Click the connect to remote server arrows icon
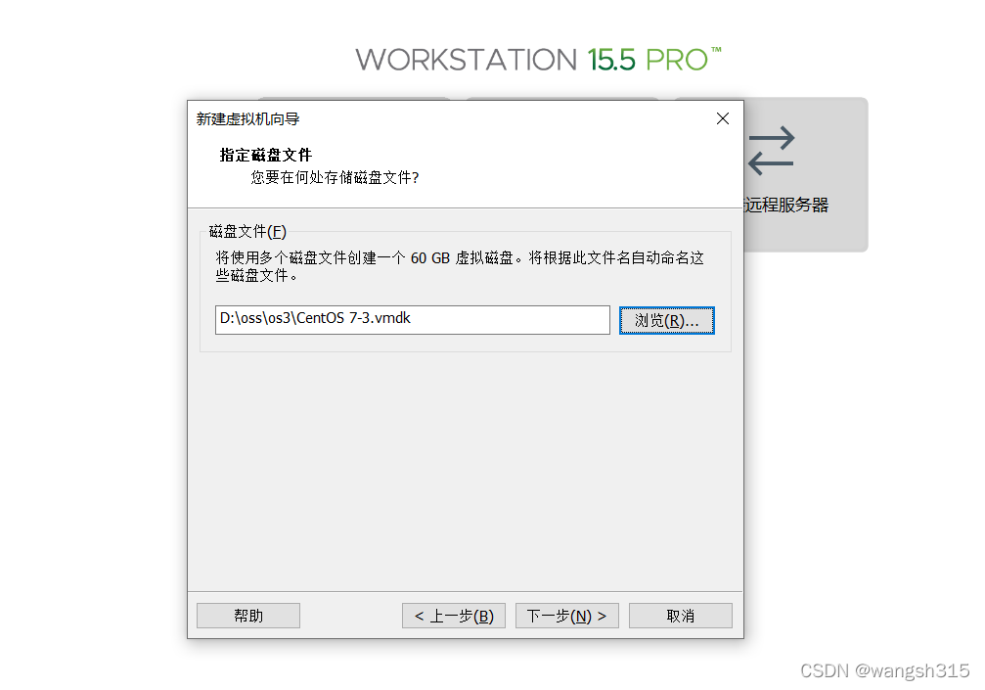This screenshot has width=985, height=690. click(x=772, y=151)
